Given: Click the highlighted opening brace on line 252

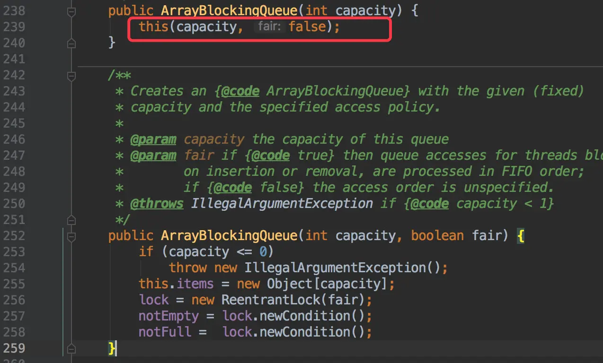Looking at the screenshot, I should tap(521, 236).
